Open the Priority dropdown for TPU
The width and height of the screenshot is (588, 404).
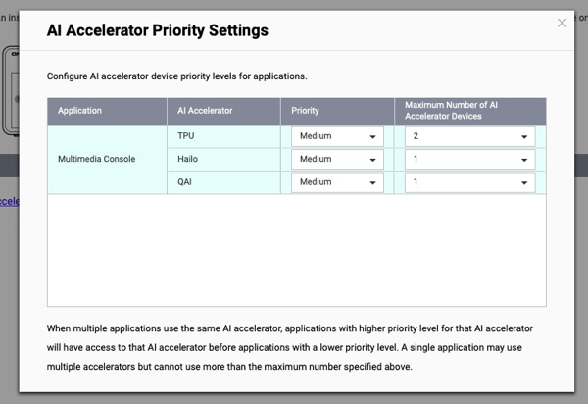click(x=336, y=136)
